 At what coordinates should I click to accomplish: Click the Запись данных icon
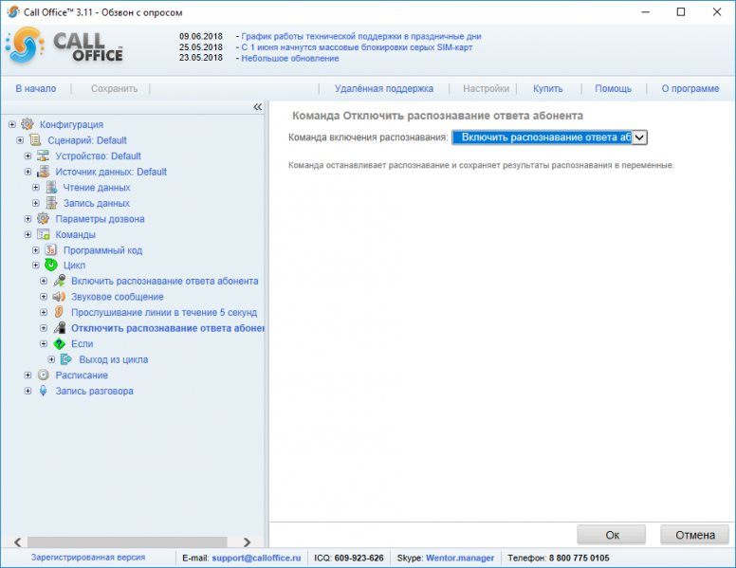click(51, 203)
